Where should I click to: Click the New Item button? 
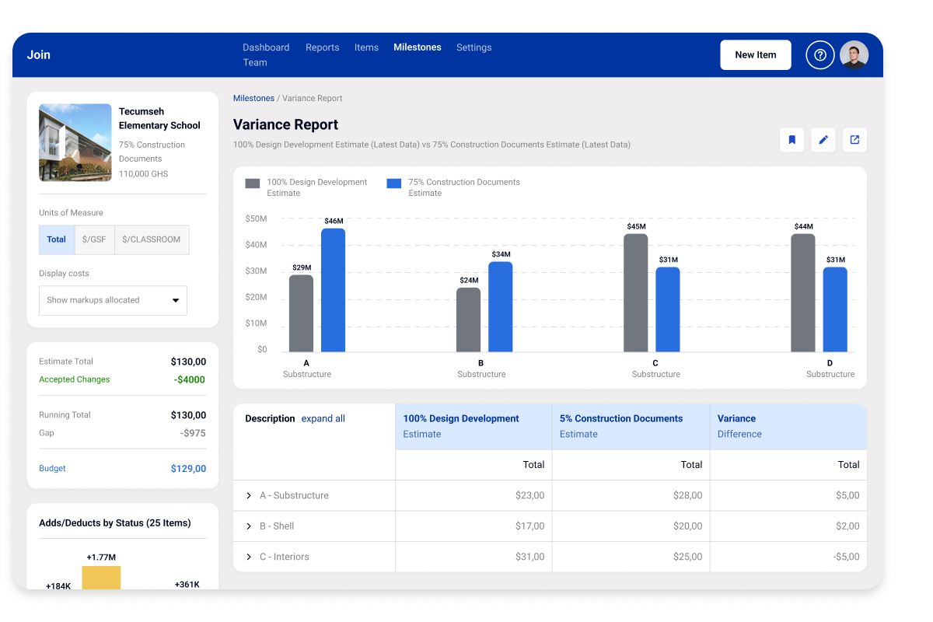(756, 55)
